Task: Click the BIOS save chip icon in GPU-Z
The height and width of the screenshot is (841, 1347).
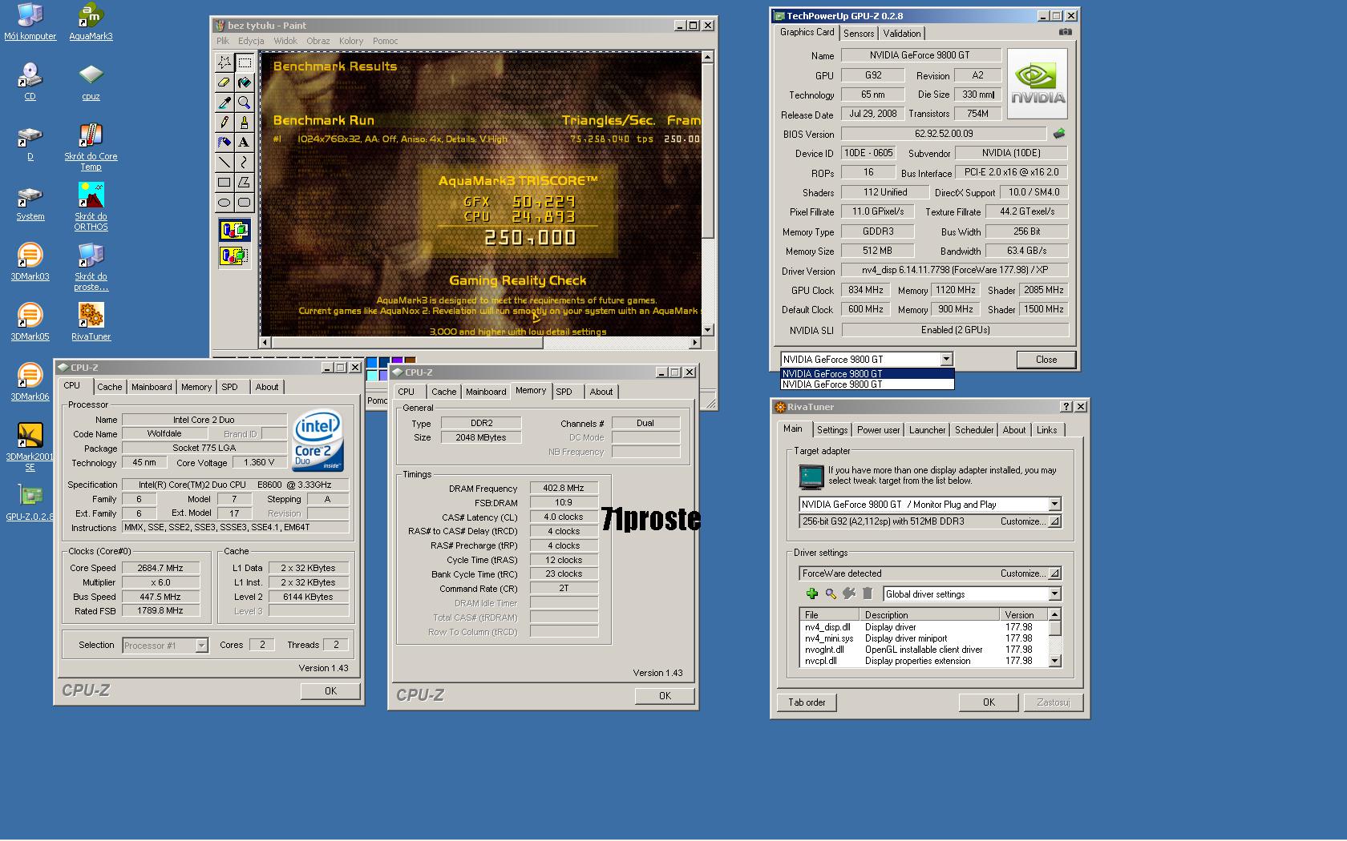Action: (1059, 134)
